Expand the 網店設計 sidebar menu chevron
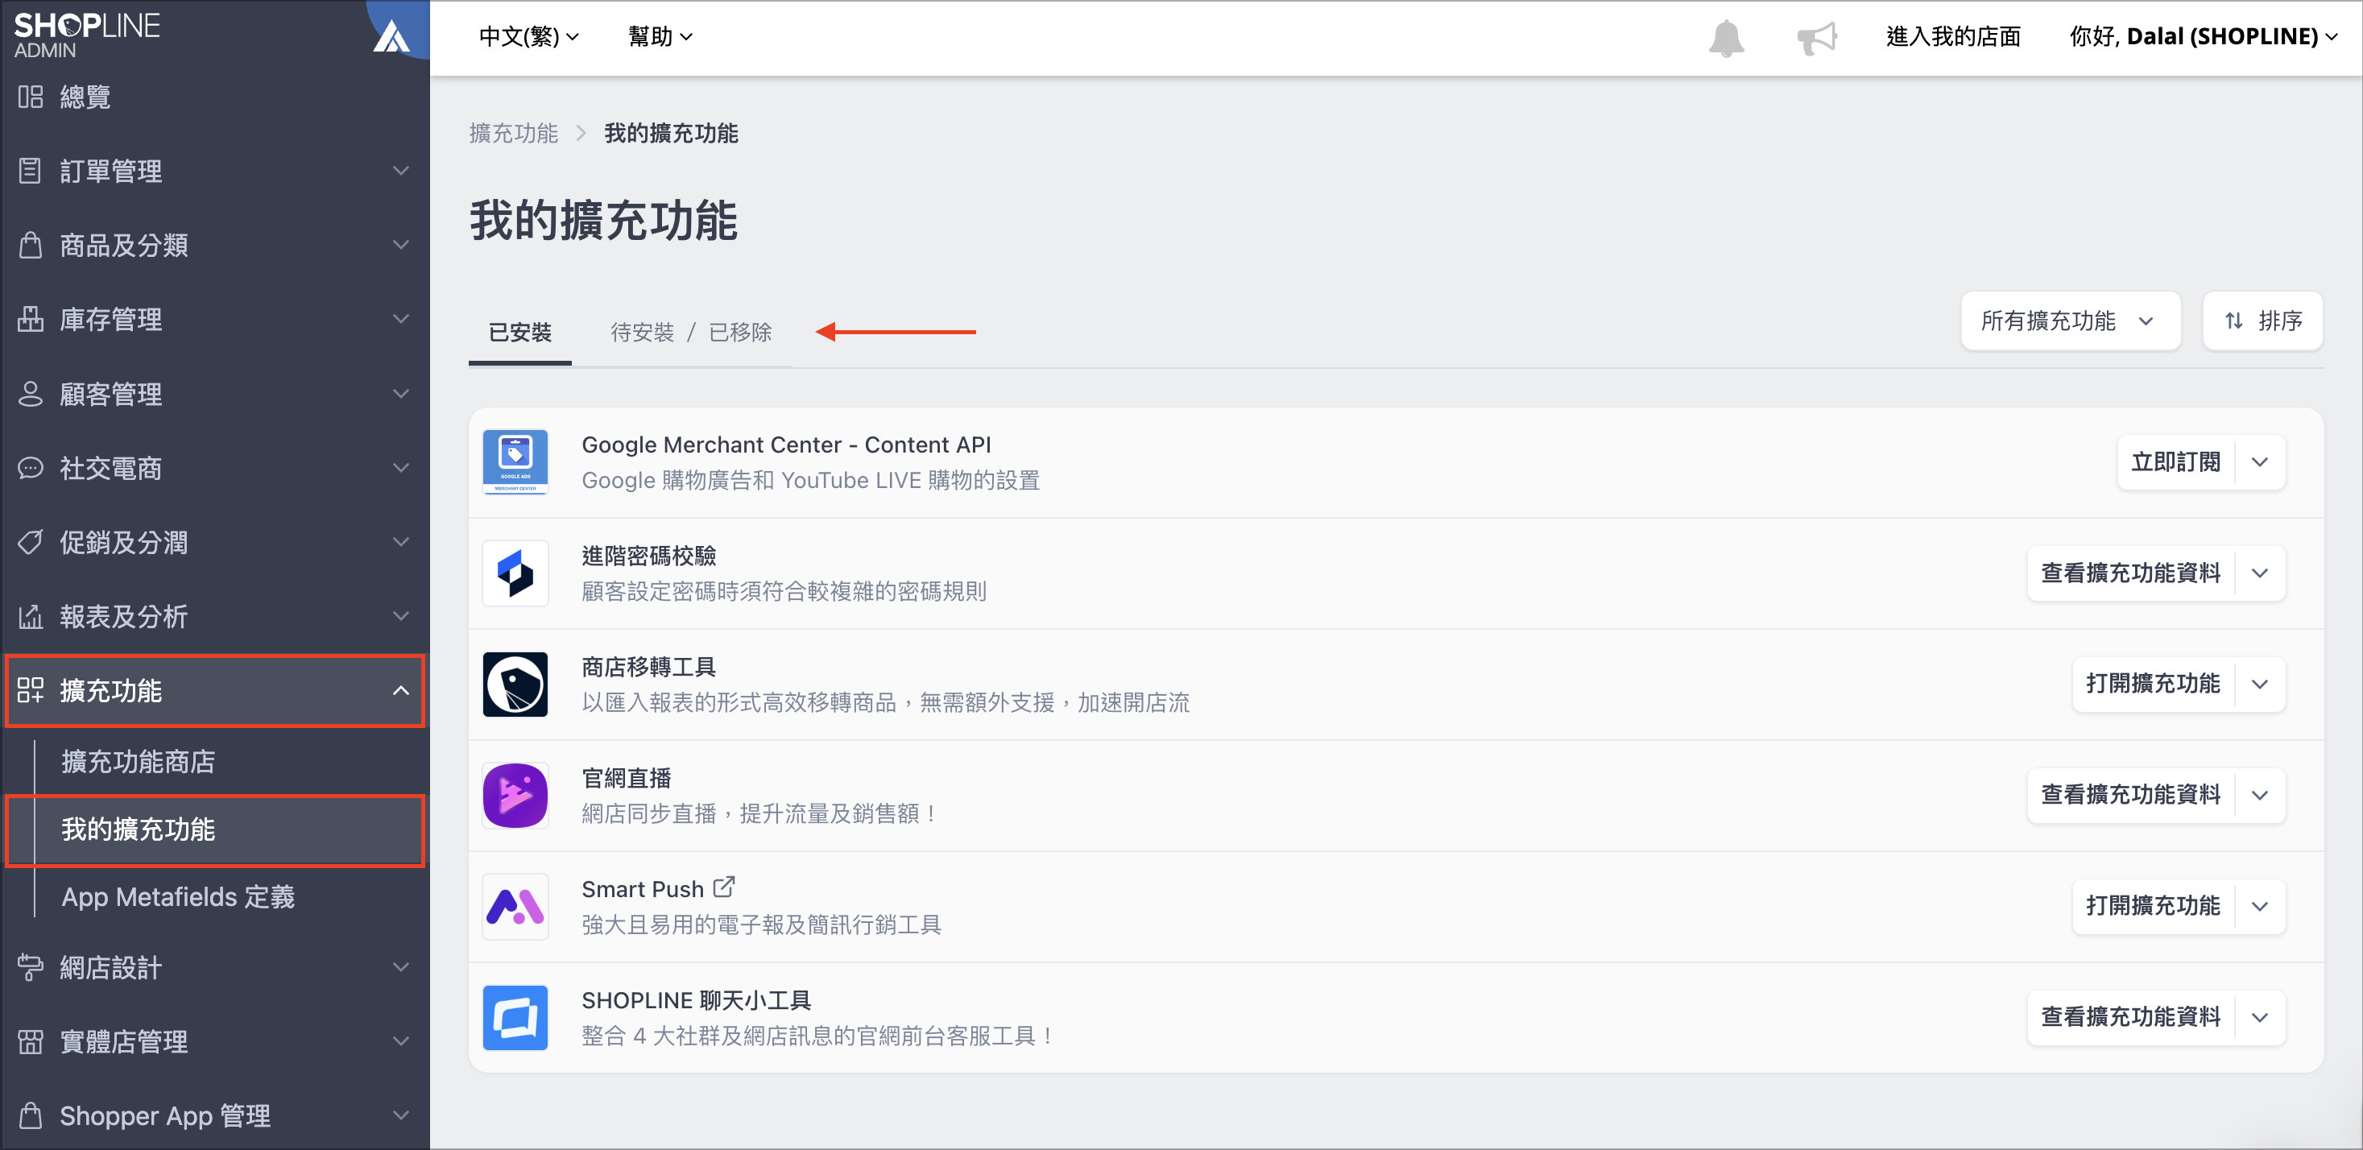 [401, 967]
